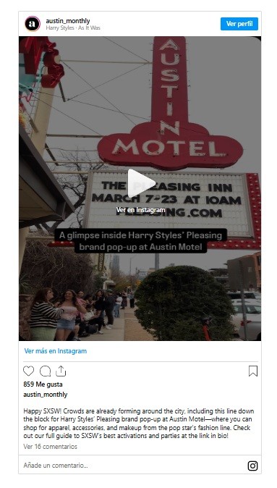Click austin_monthly username in header
Image resolution: width=277 pixels, height=488 pixels.
pyautogui.click(x=68, y=21)
